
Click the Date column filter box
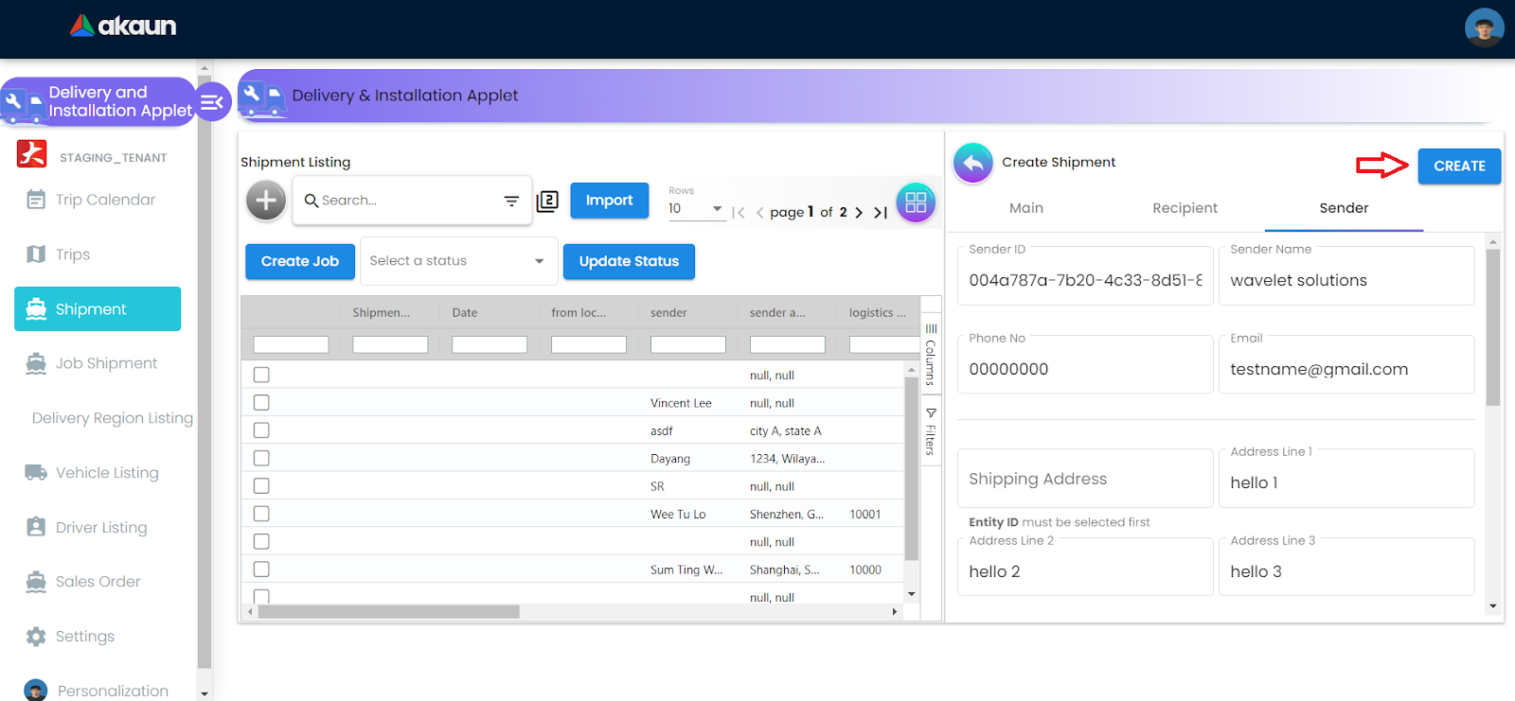[x=490, y=345]
